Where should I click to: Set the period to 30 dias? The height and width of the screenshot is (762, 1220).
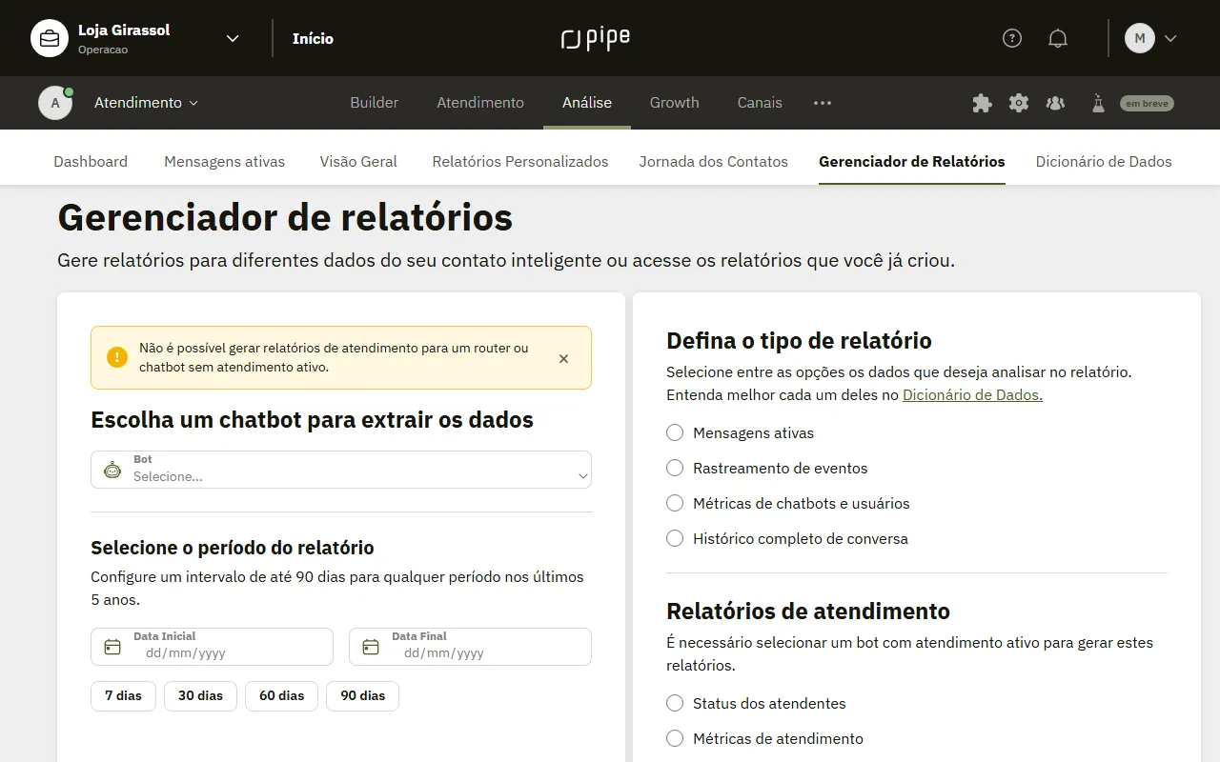(x=200, y=695)
